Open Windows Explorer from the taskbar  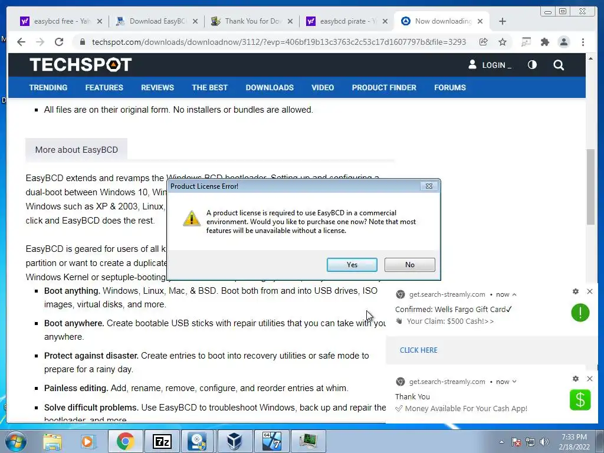(x=52, y=441)
